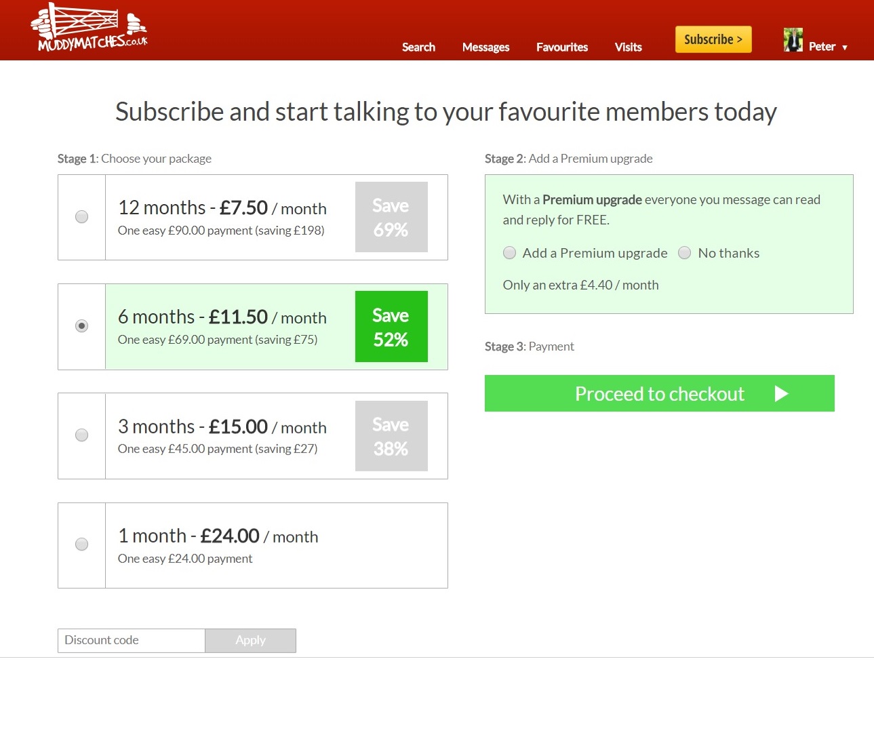Click the green Save 52% badge
This screenshot has height=733, width=874.
click(391, 327)
